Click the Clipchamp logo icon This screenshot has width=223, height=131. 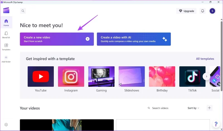[x=6, y=10]
